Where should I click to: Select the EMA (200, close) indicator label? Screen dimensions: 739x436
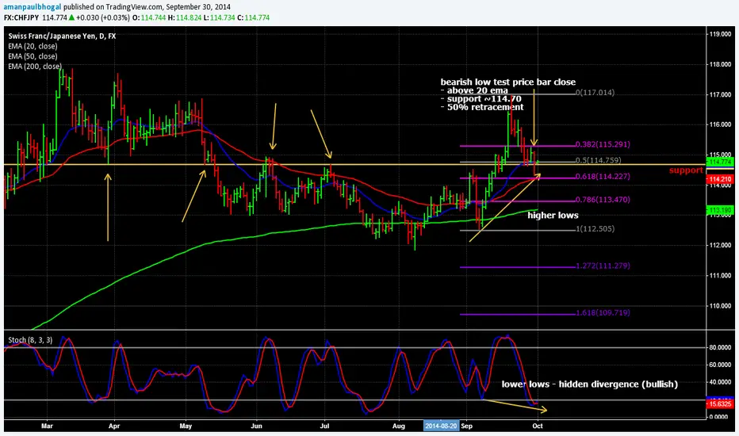click(x=34, y=67)
